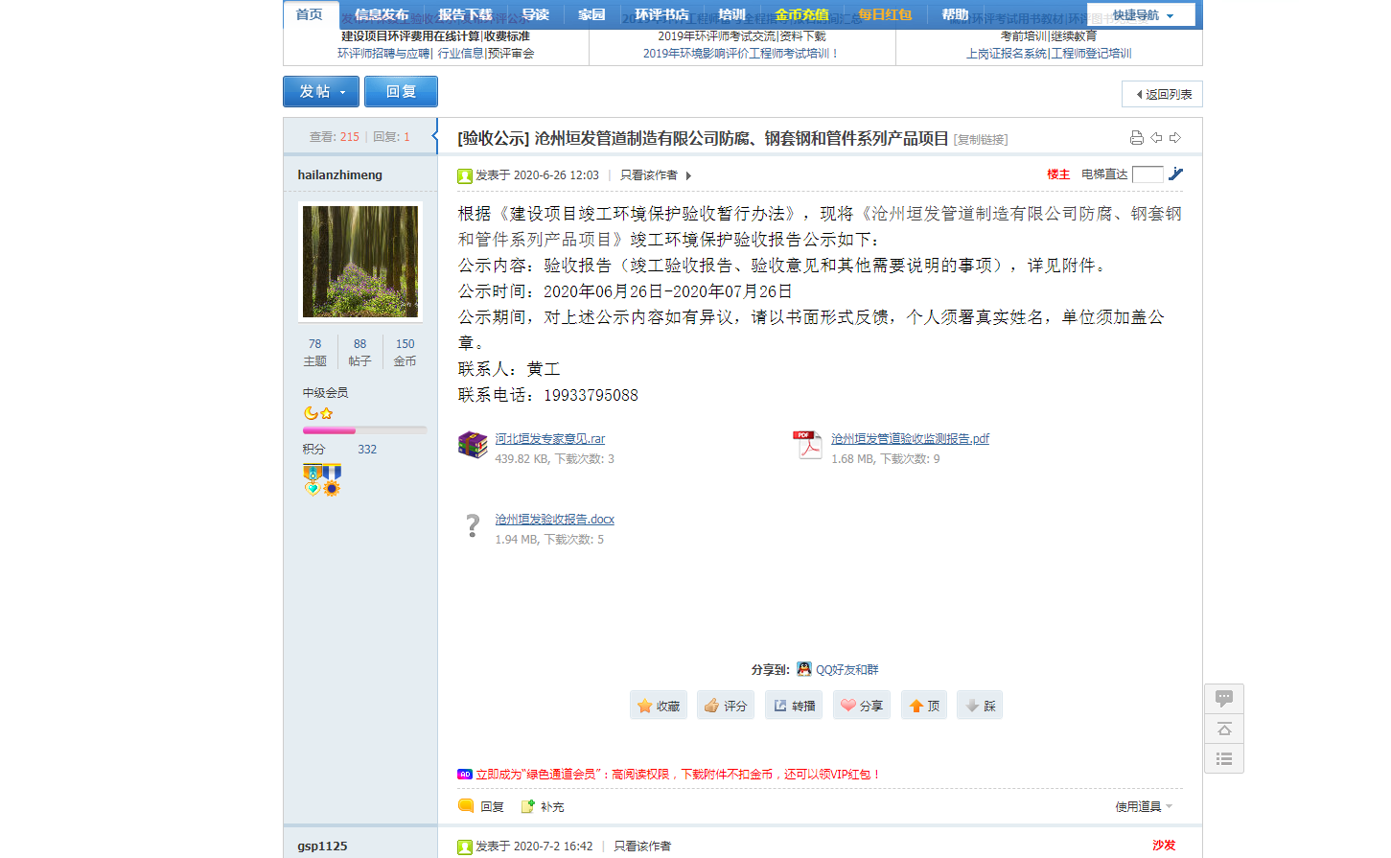1391x858 pixels.
Task: Click the QQ好友和群 share link
Action: point(847,670)
